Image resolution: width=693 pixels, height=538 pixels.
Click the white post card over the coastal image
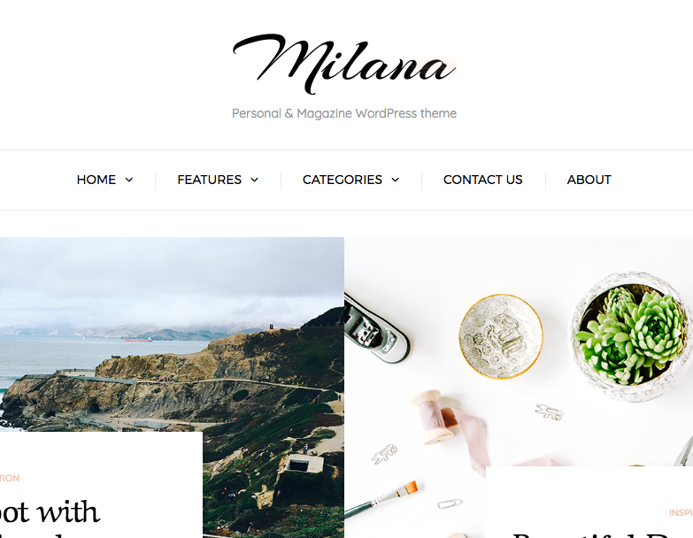point(101,485)
